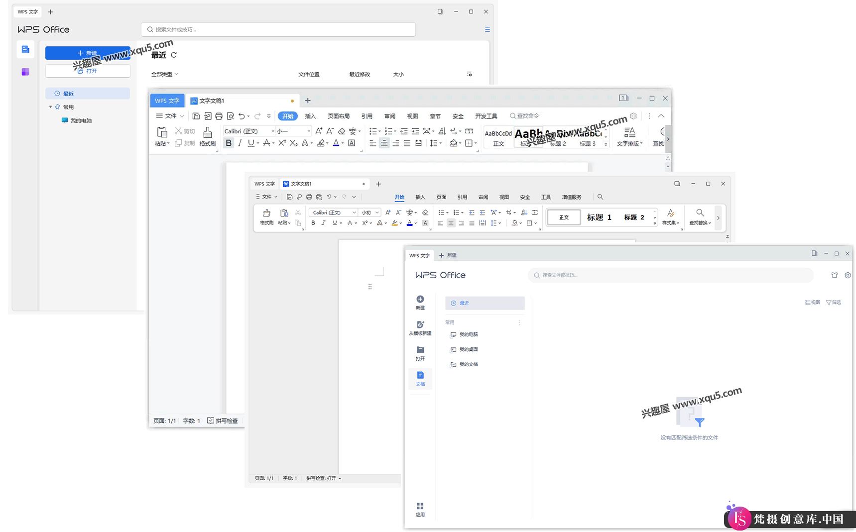The height and width of the screenshot is (532, 856).
Task: Click undo arrow in second window toolbar
Action: 242,116
